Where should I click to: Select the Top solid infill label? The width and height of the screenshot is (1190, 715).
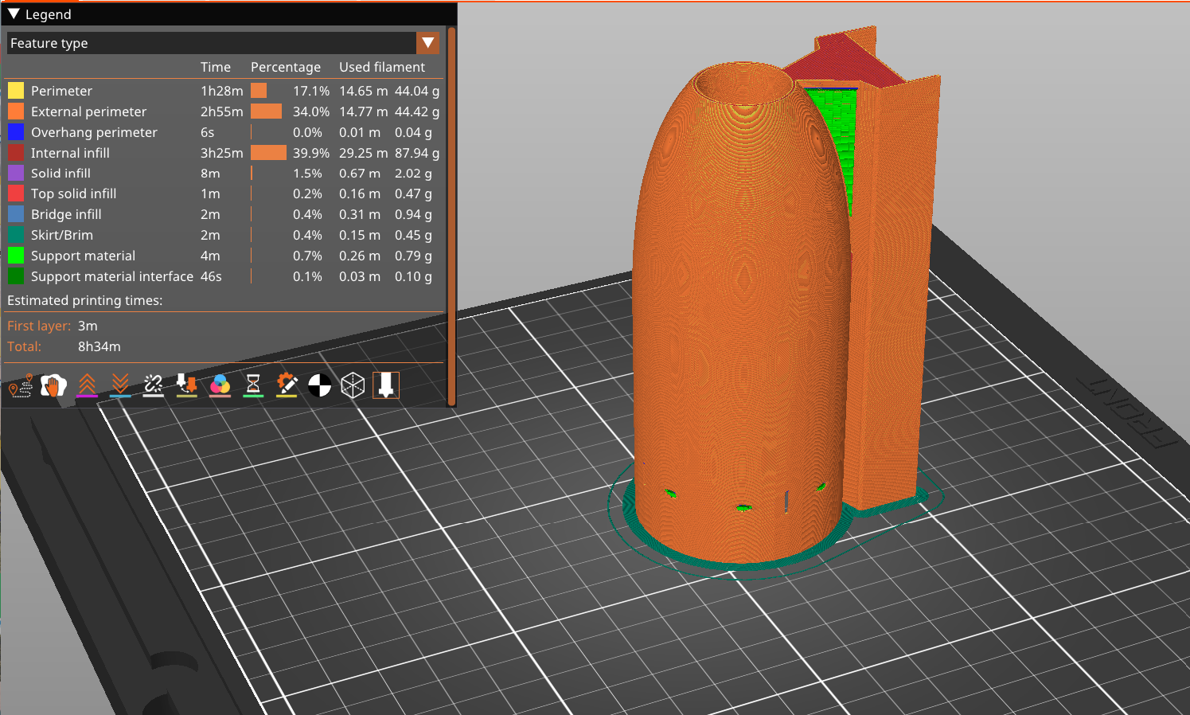[73, 193]
